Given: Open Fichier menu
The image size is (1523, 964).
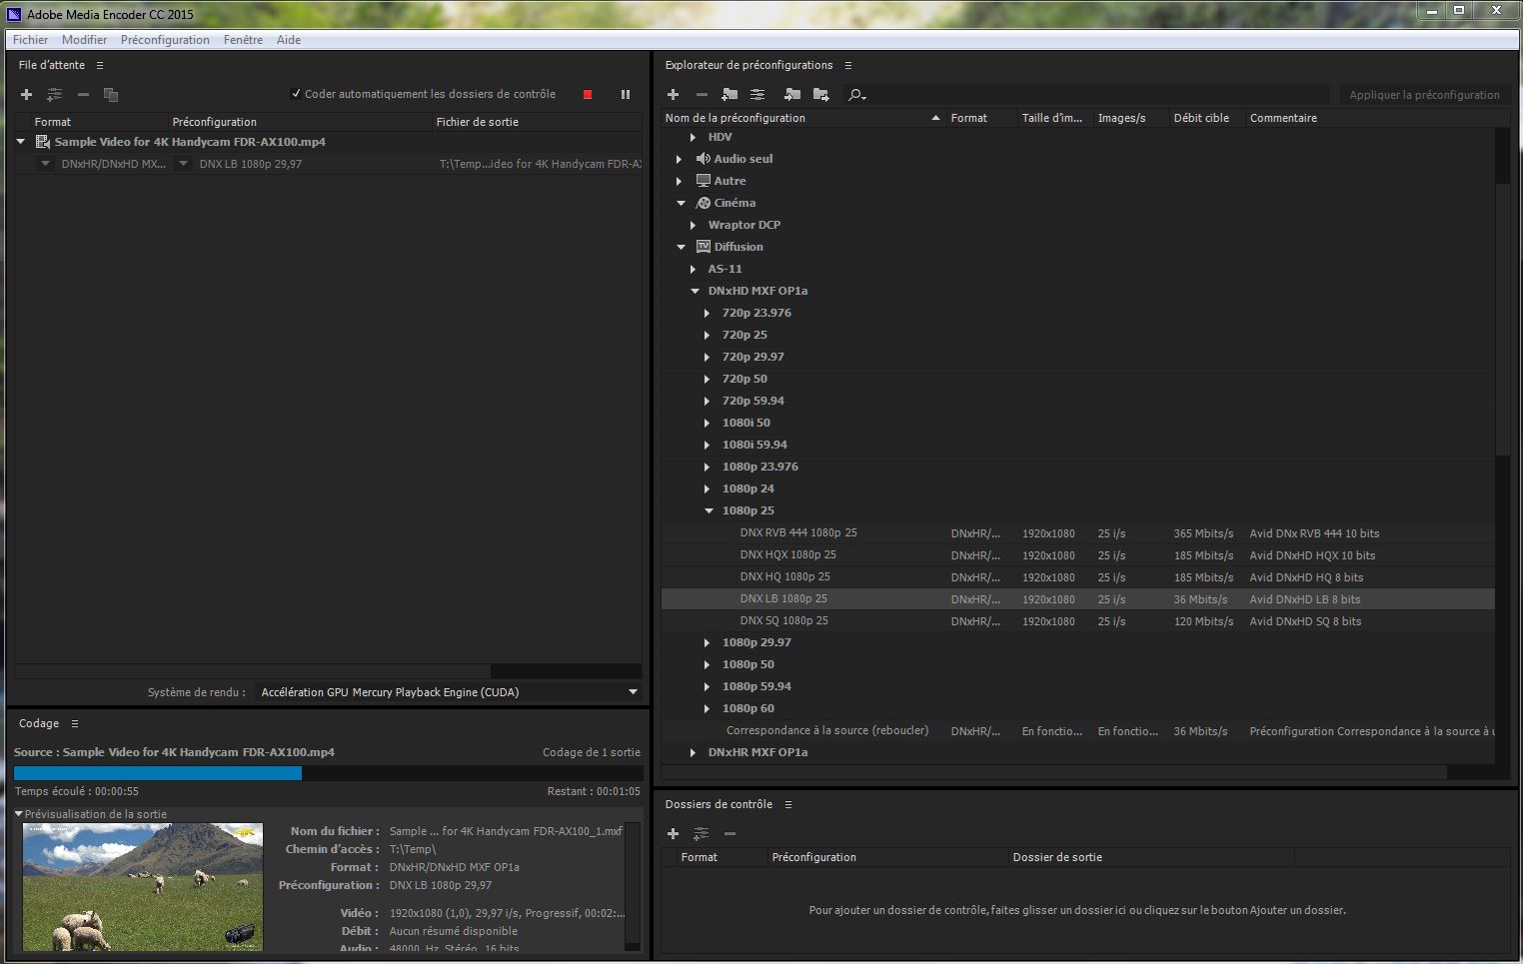Looking at the screenshot, I should point(30,40).
